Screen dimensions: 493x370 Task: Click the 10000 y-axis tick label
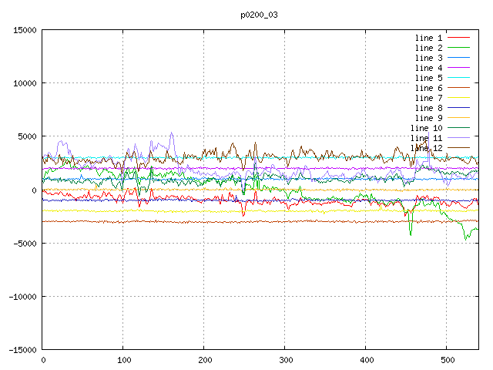pos(25,83)
